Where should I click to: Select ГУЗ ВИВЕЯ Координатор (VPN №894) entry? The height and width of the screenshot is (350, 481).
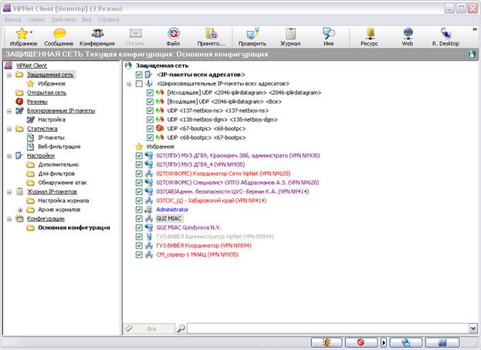204,246
